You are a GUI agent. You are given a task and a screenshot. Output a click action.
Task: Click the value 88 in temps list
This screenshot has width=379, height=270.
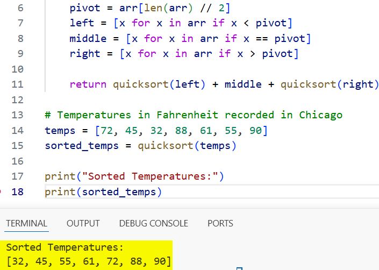[181, 131]
